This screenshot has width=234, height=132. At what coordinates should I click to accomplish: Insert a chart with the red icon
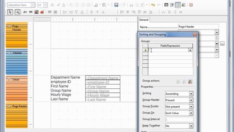pos(42,12)
